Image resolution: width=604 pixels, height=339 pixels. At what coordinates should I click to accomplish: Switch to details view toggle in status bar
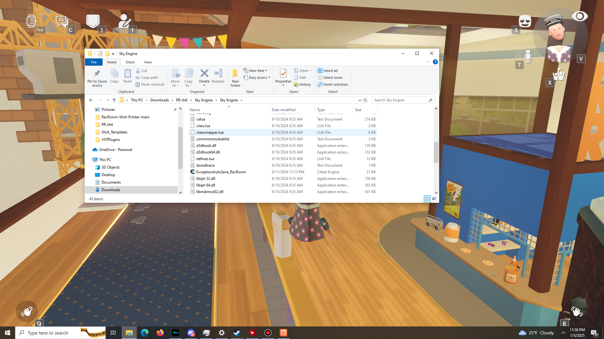pos(427,199)
